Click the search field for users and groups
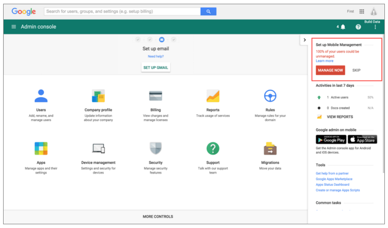Image resolution: width=388 pixels, height=228 pixels. click(x=122, y=12)
